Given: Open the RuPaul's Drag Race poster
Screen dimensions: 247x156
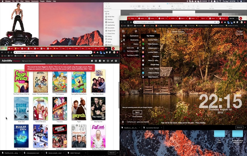Looking at the screenshot, I should [x=98, y=136].
